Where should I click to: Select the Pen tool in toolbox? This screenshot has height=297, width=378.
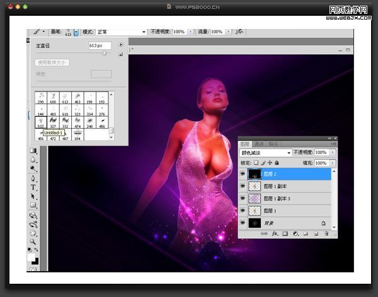[x=33, y=178]
